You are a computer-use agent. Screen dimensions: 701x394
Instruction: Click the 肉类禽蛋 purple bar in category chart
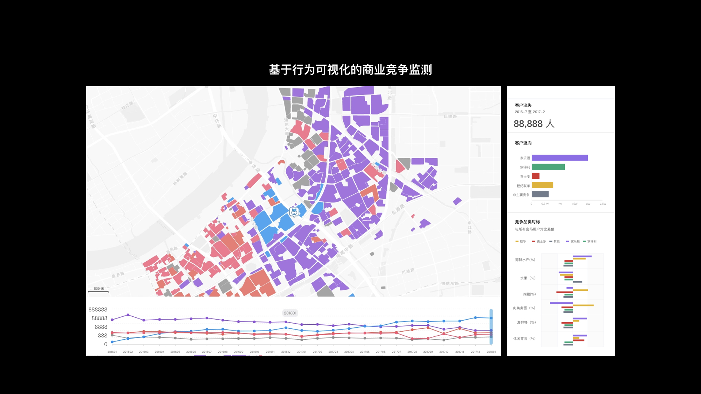click(561, 303)
